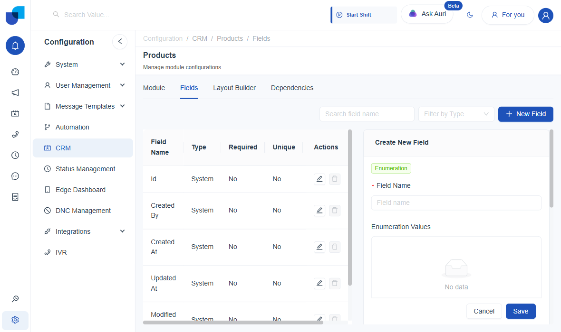Delete the Updated At field row

[x=335, y=284]
